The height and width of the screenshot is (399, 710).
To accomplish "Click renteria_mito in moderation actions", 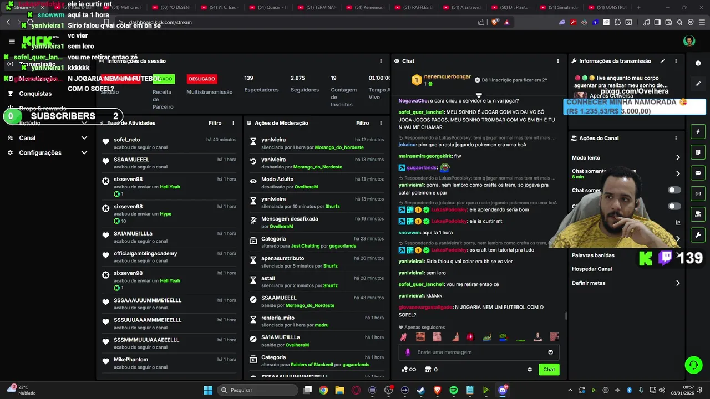I will [278, 318].
